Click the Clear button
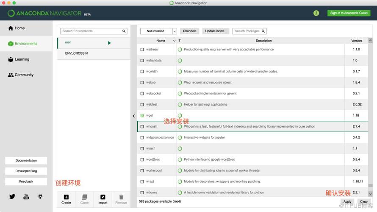The image size is (377, 212). click(364, 202)
